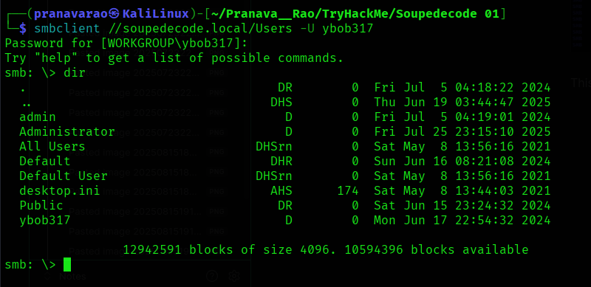This screenshot has height=287, width=591.
Task: Open the Notes vault switcher chevrons
Action: pos(48,276)
